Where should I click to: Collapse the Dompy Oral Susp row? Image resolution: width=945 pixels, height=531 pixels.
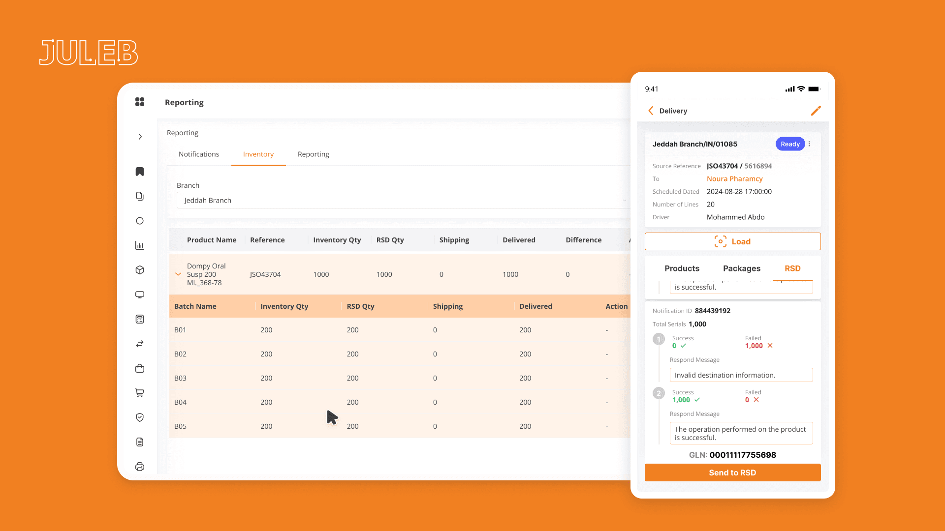178,274
